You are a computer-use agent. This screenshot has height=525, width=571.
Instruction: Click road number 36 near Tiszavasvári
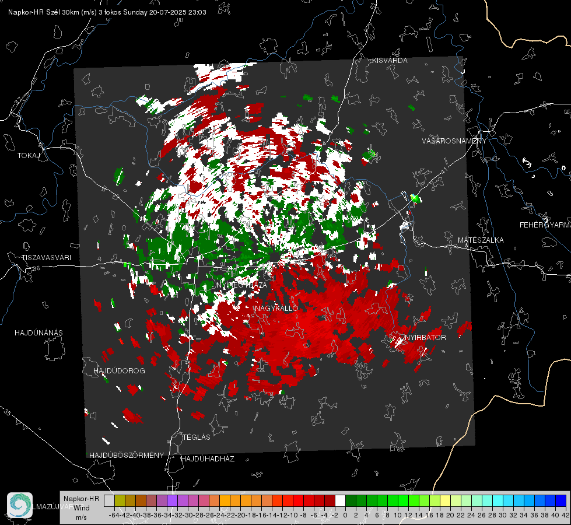[x=36, y=268]
